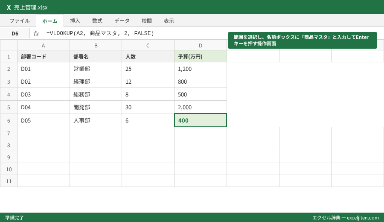The height and width of the screenshot is (222, 384).
Task: Click the 予算(万円) header cell
Action: click(201, 56)
